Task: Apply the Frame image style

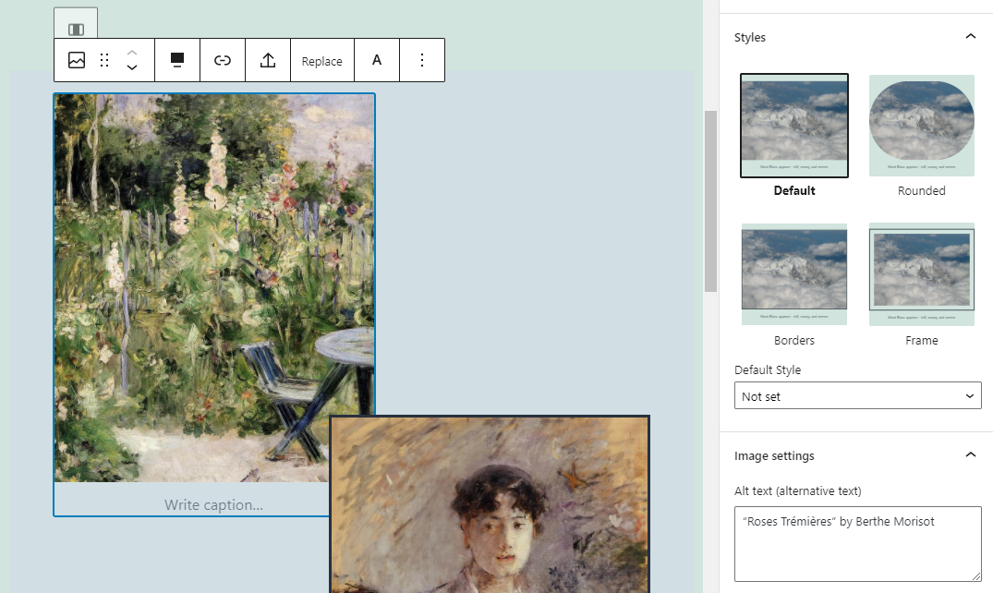Action: (921, 273)
